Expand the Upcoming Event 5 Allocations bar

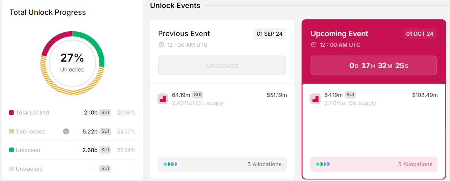pyautogui.click(x=373, y=164)
